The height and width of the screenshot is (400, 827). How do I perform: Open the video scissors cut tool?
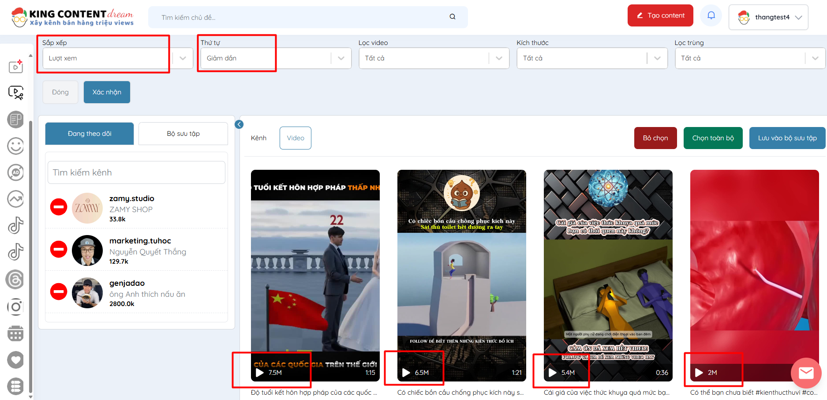coord(16,93)
